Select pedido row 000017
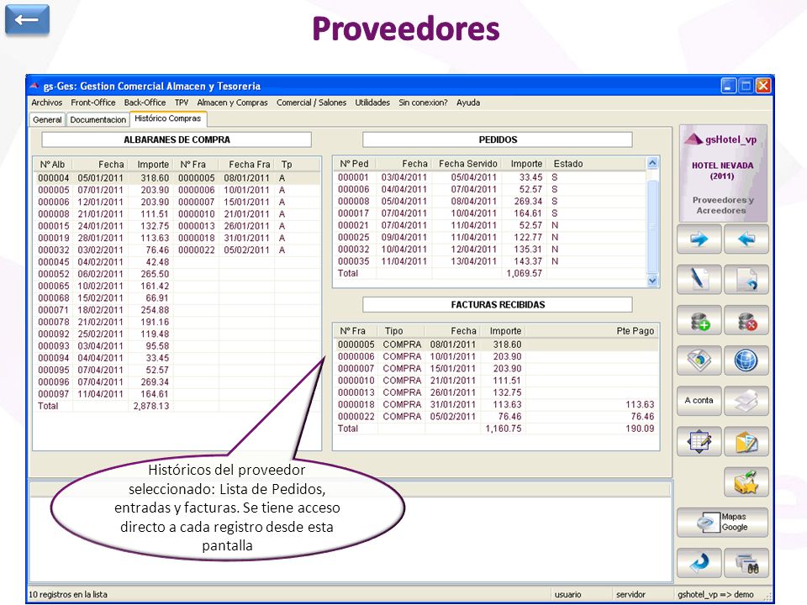 click(490, 213)
